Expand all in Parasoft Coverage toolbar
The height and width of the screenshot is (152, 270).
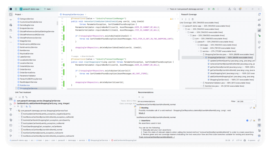click(x=186, y=19)
